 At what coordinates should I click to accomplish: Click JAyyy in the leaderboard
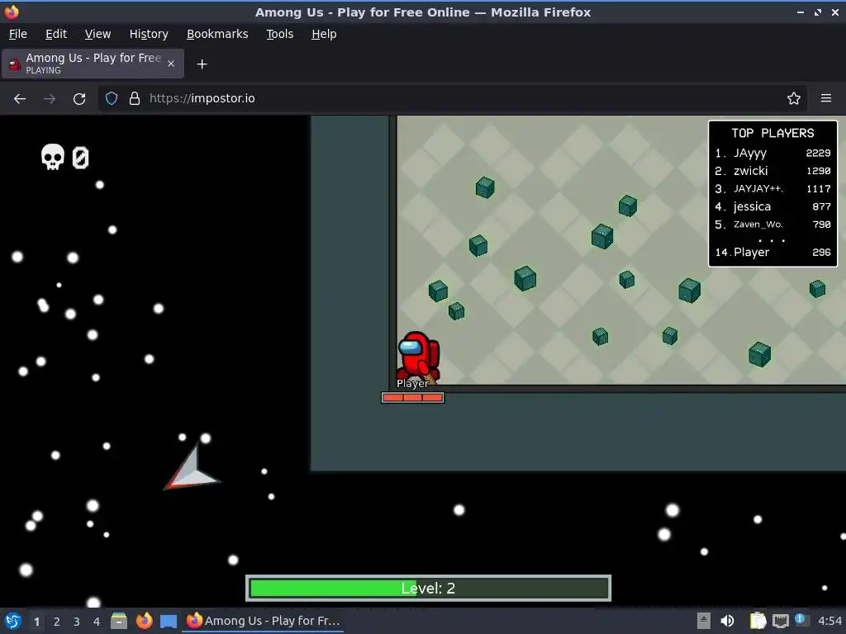pos(750,153)
